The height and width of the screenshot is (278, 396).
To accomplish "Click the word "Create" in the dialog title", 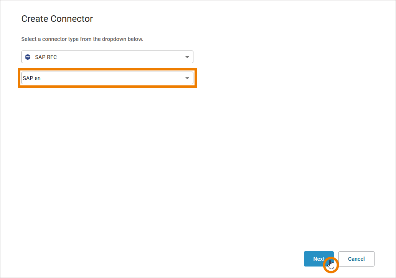I will tap(35, 19).
